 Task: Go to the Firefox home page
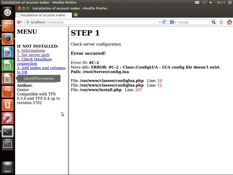(229, 22)
